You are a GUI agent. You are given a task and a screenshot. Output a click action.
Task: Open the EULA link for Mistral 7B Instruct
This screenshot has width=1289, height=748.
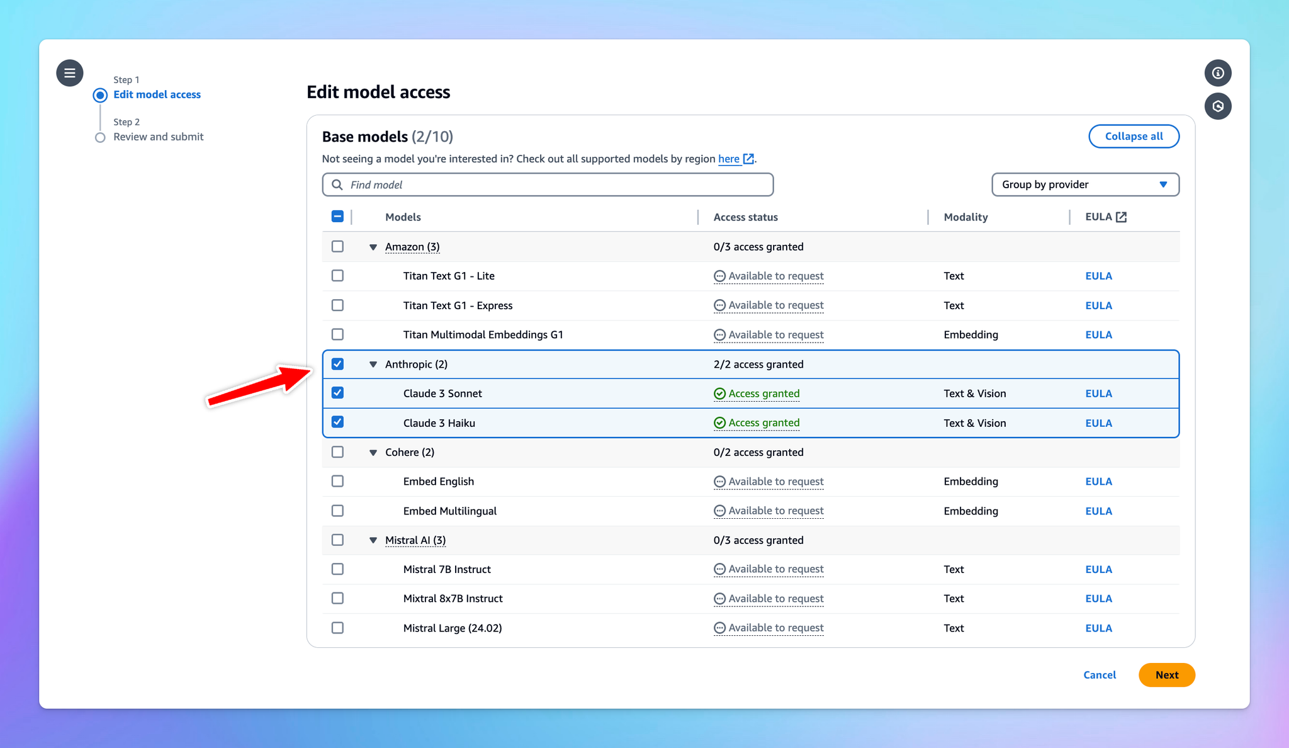pyautogui.click(x=1098, y=569)
